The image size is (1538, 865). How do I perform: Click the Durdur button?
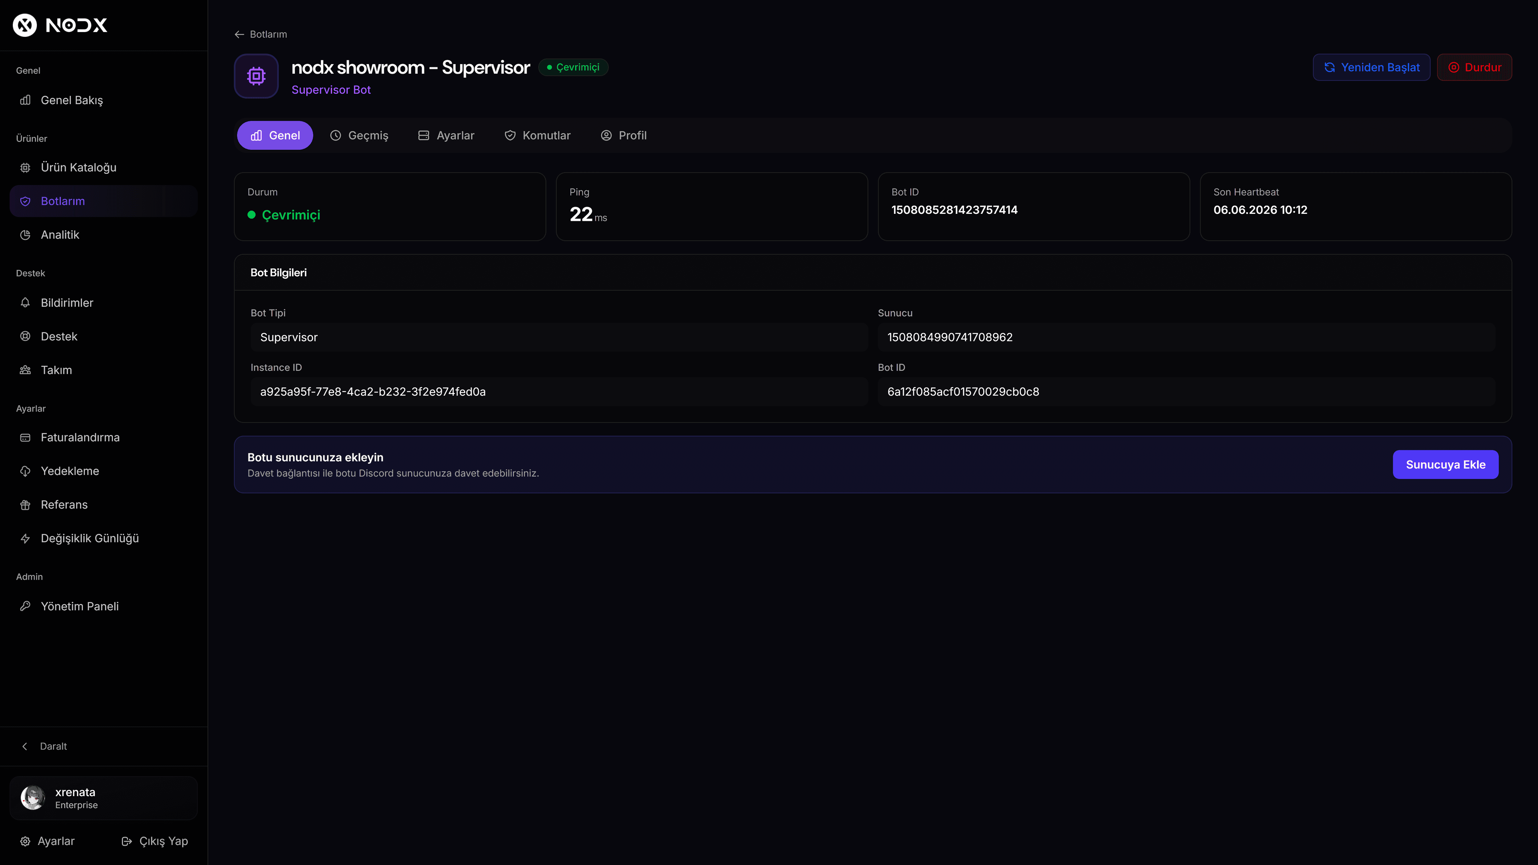(x=1474, y=67)
